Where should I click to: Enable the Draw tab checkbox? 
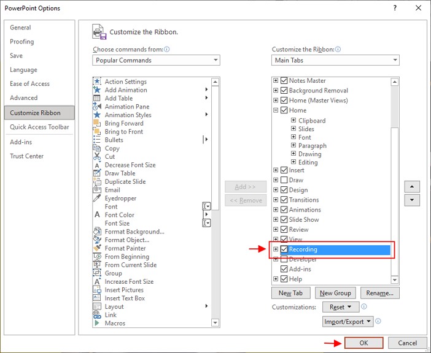coord(284,180)
